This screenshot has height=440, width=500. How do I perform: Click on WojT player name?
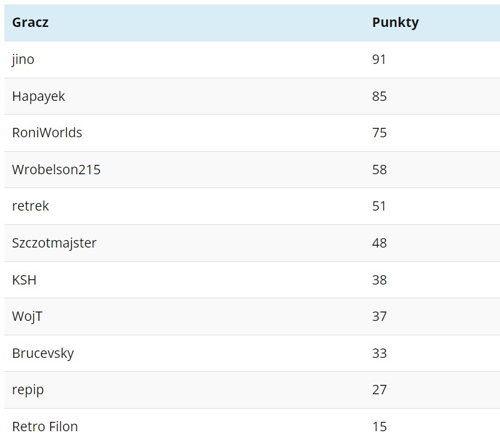(x=27, y=317)
